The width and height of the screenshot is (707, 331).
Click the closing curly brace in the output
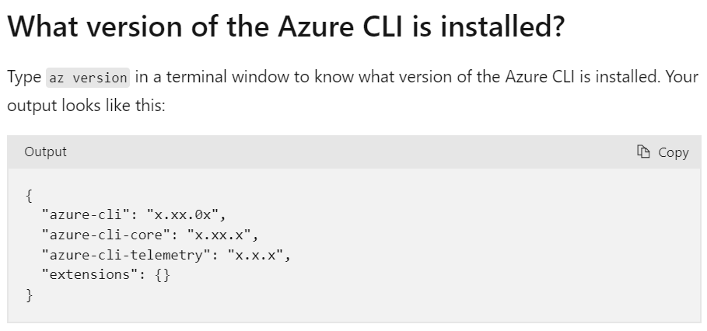click(29, 294)
